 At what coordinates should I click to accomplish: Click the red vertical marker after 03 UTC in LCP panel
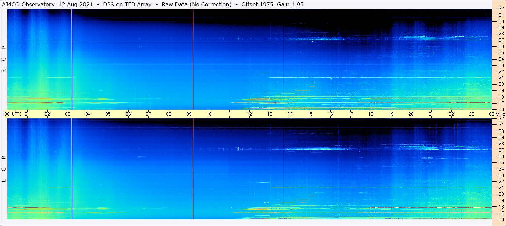coord(72,169)
